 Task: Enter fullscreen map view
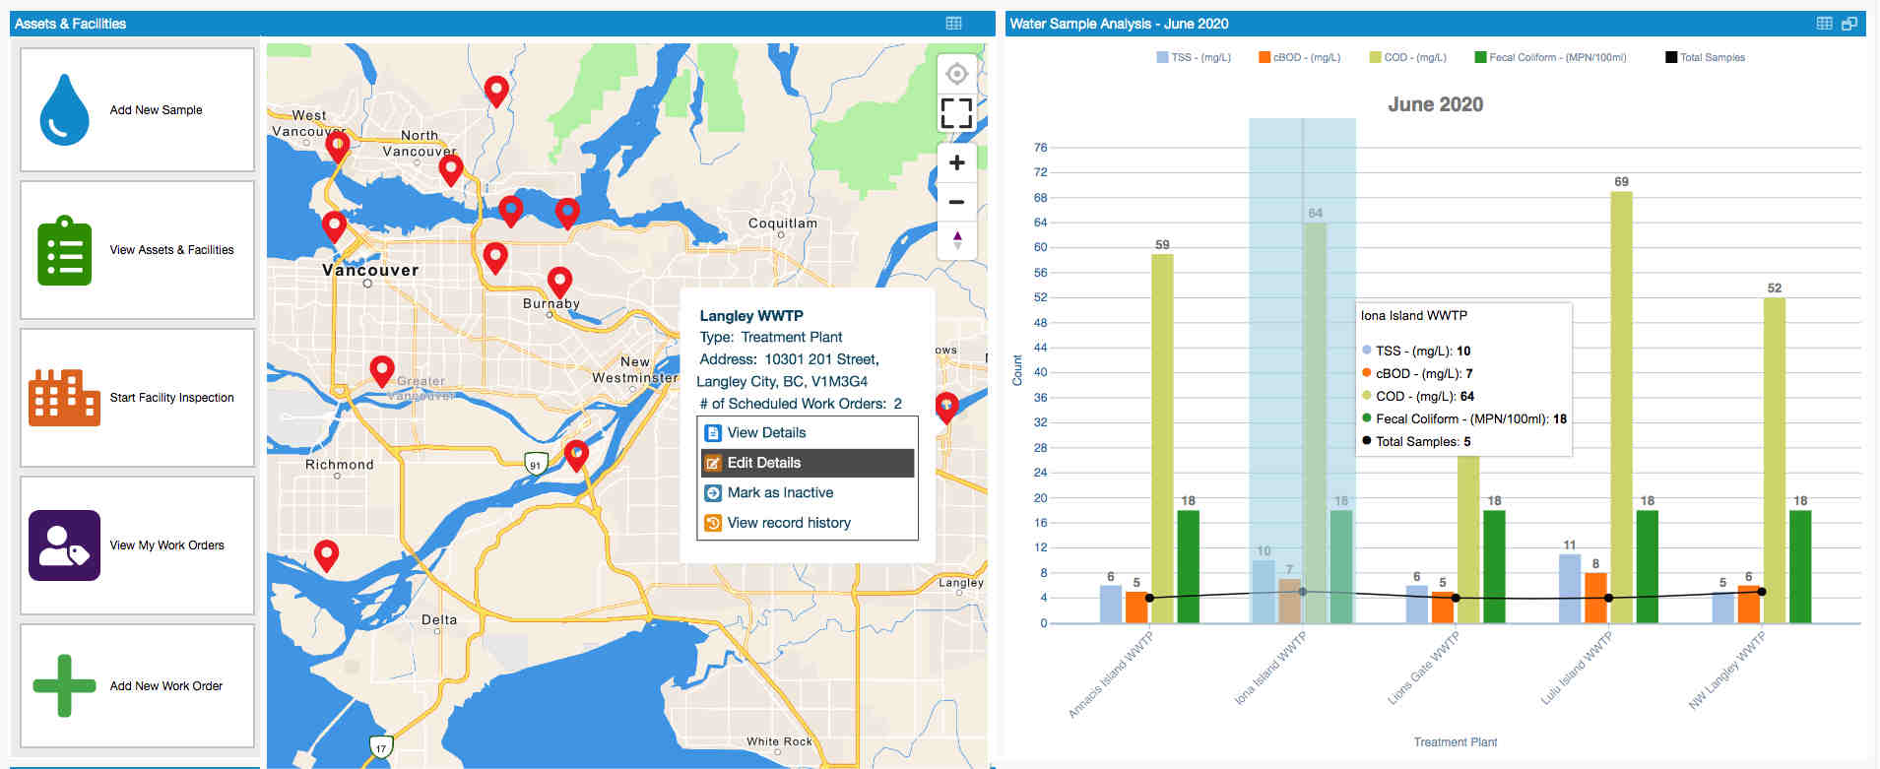pyautogui.click(x=956, y=113)
